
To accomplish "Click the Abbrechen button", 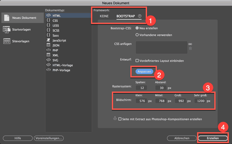I will (182, 138).
